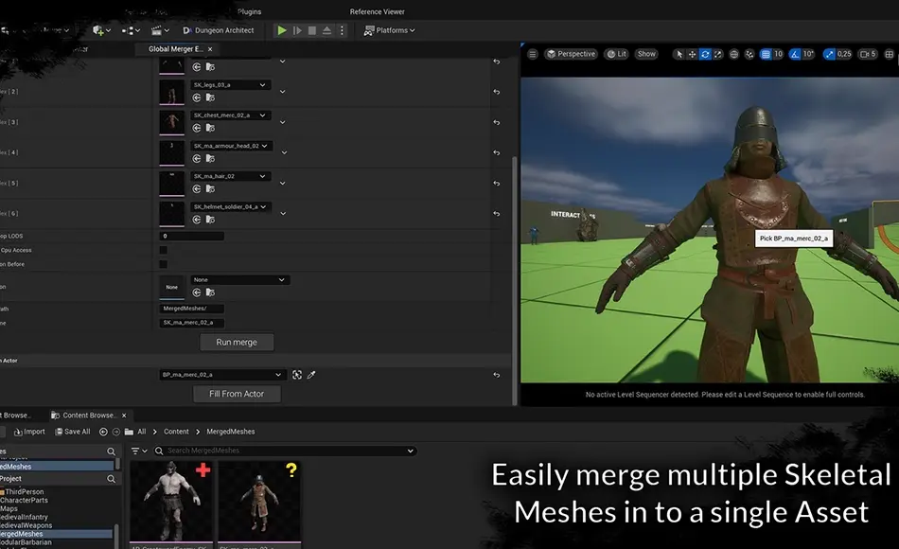Screen dimensions: 899x549
Task: Open SK_chest_merc_02_a mesh dropdown
Action: click(x=230, y=115)
